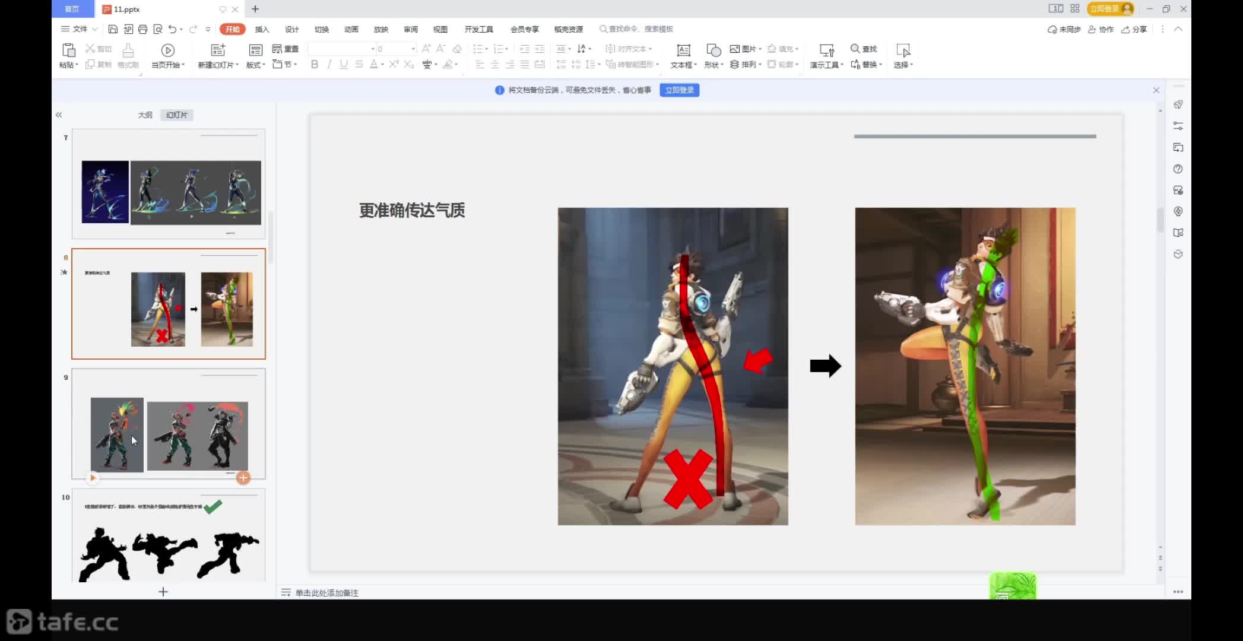The width and height of the screenshot is (1243, 641).
Task: Toggle left text alignment
Action: coord(480,64)
